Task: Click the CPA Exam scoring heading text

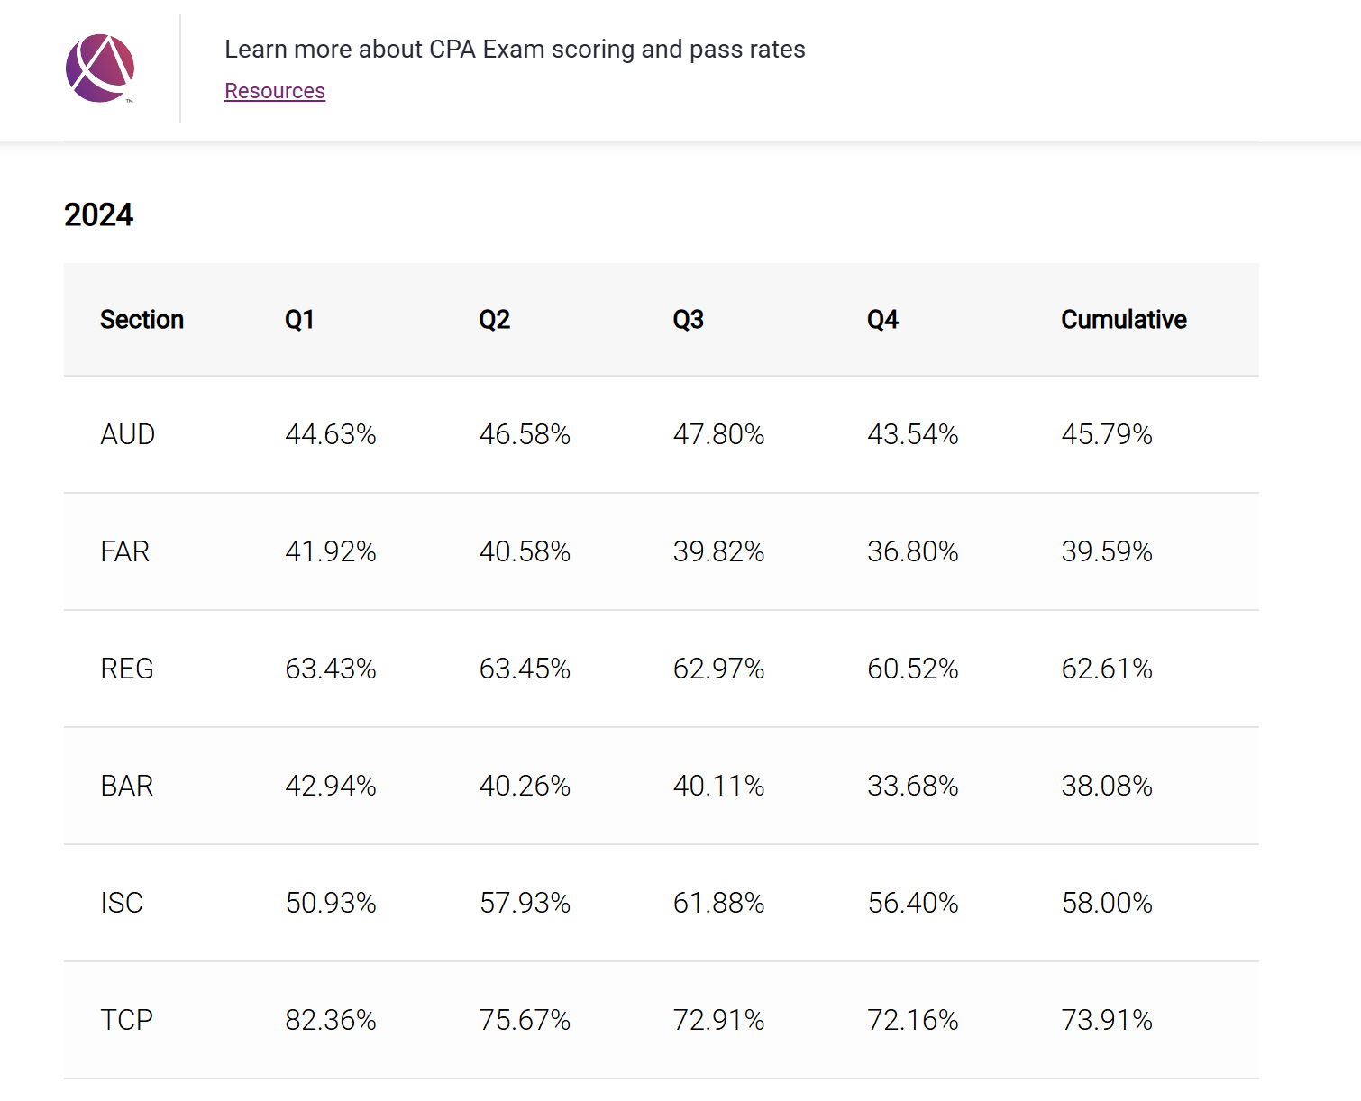Action: 514,50
